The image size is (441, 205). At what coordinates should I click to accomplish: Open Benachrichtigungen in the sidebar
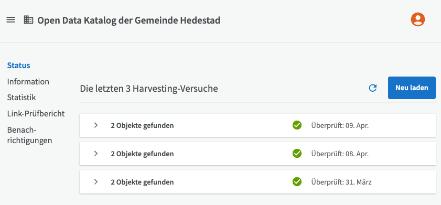coord(29,135)
